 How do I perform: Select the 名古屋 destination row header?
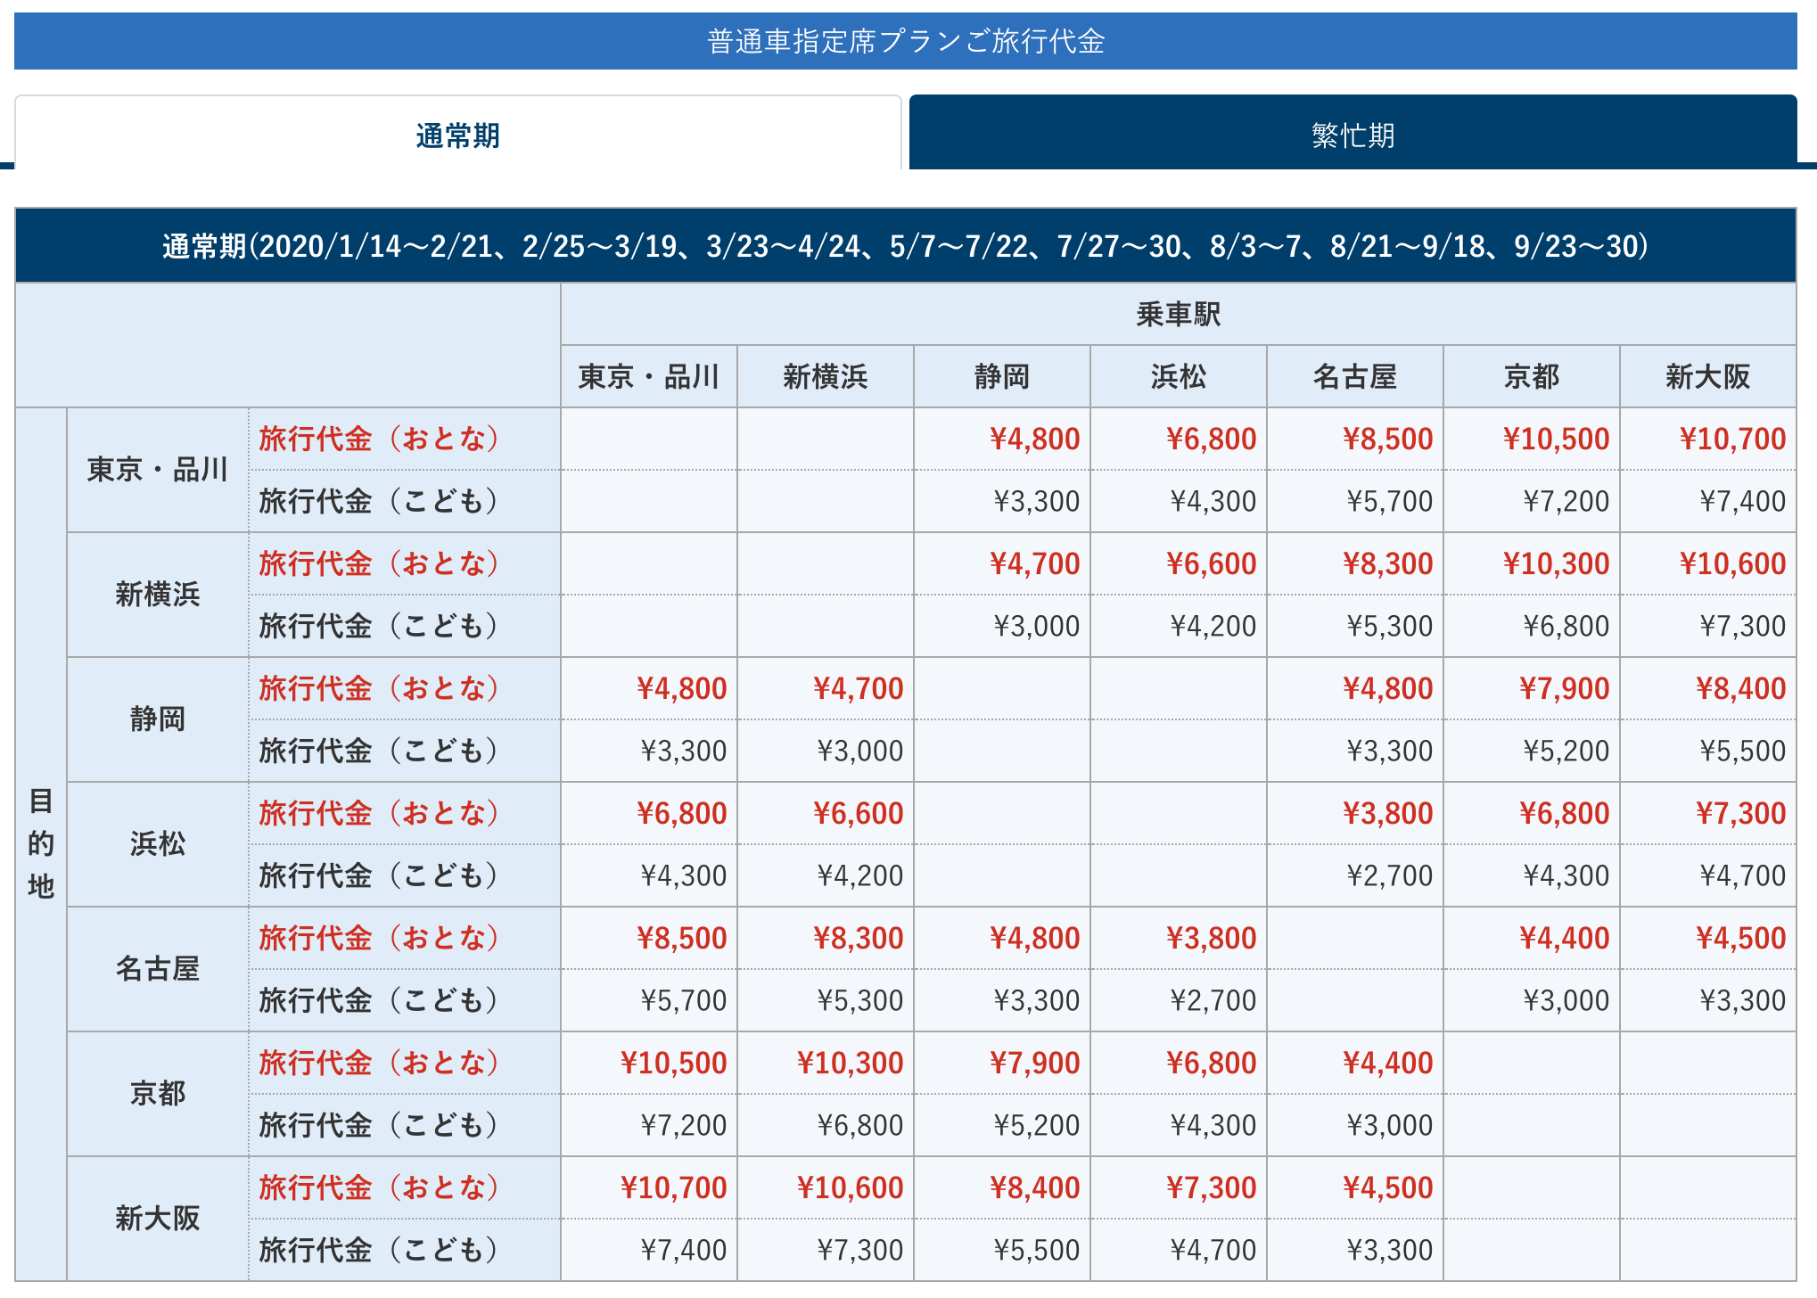[x=158, y=969]
